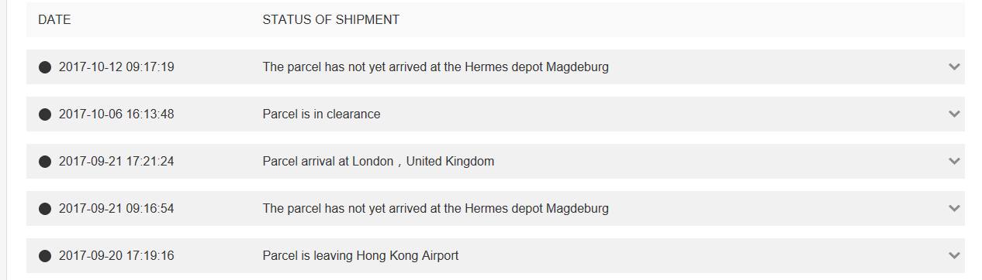Expand the 'Parcel is in clearance' chevron

(954, 114)
